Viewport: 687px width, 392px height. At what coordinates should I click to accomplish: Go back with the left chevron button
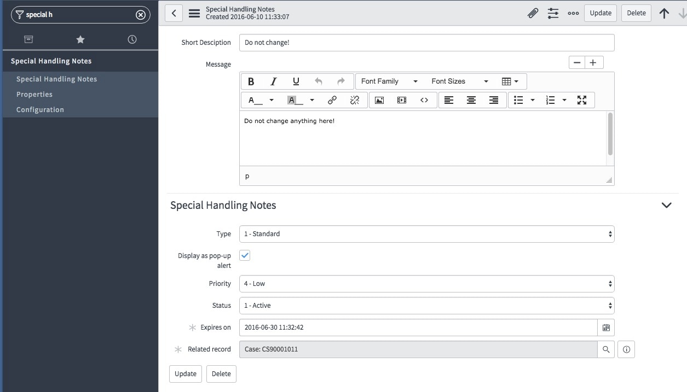coord(174,13)
